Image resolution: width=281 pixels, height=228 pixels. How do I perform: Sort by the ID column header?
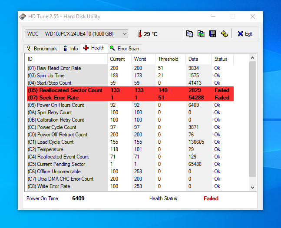[67, 59]
